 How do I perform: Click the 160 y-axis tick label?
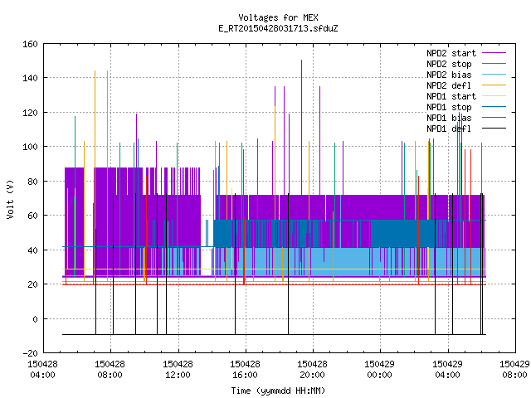pyautogui.click(x=30, y=44)
